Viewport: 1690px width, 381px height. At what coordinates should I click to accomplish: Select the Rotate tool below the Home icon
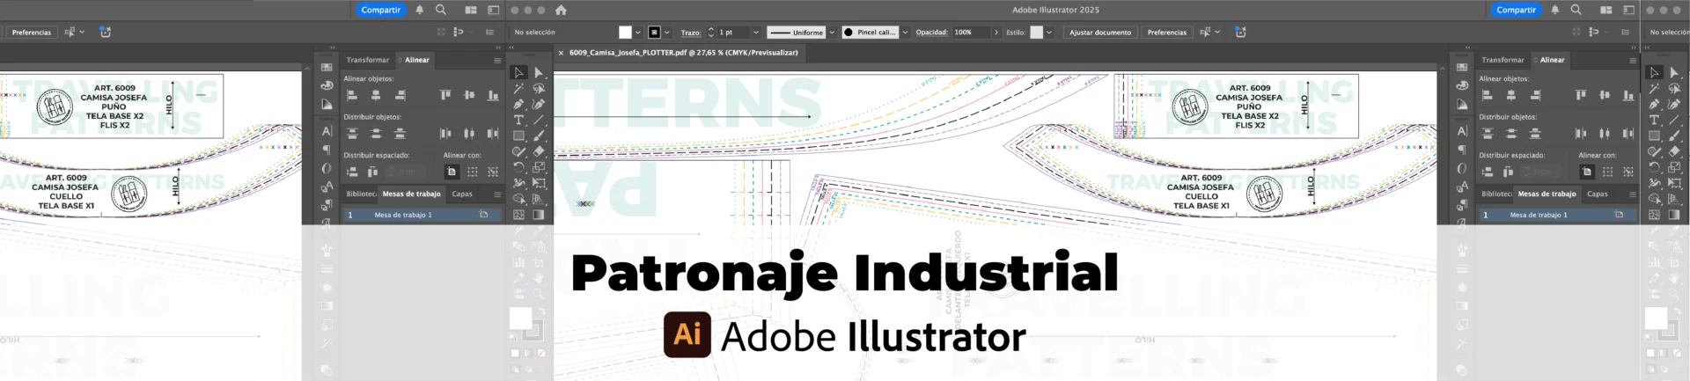pyautogui.click(x=518, y=168)
